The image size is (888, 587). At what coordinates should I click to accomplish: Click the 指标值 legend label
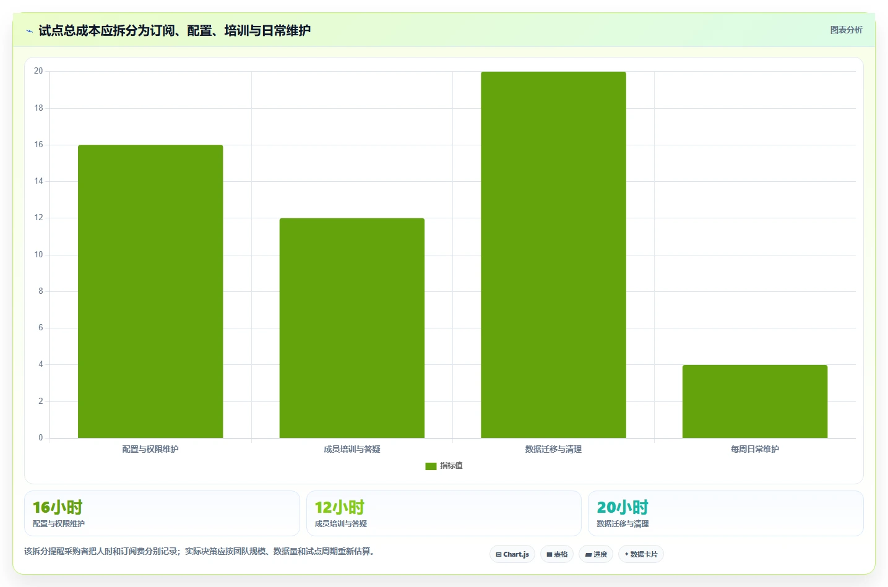point(451,466)
